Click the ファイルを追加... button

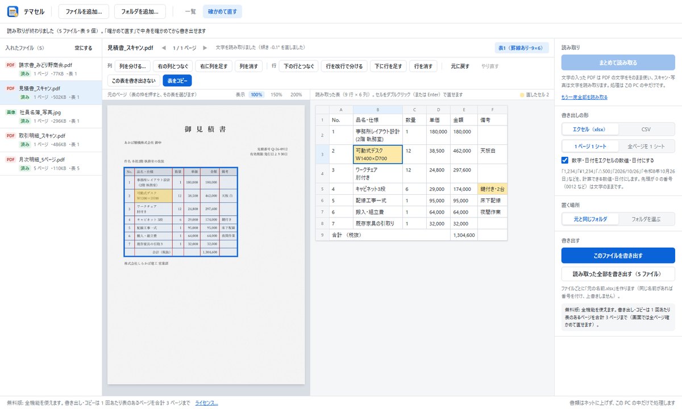(x=84, y=11)
